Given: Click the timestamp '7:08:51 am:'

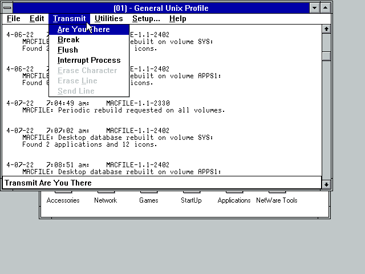Looking at the screenshot, I should click(x=67, y=165).
